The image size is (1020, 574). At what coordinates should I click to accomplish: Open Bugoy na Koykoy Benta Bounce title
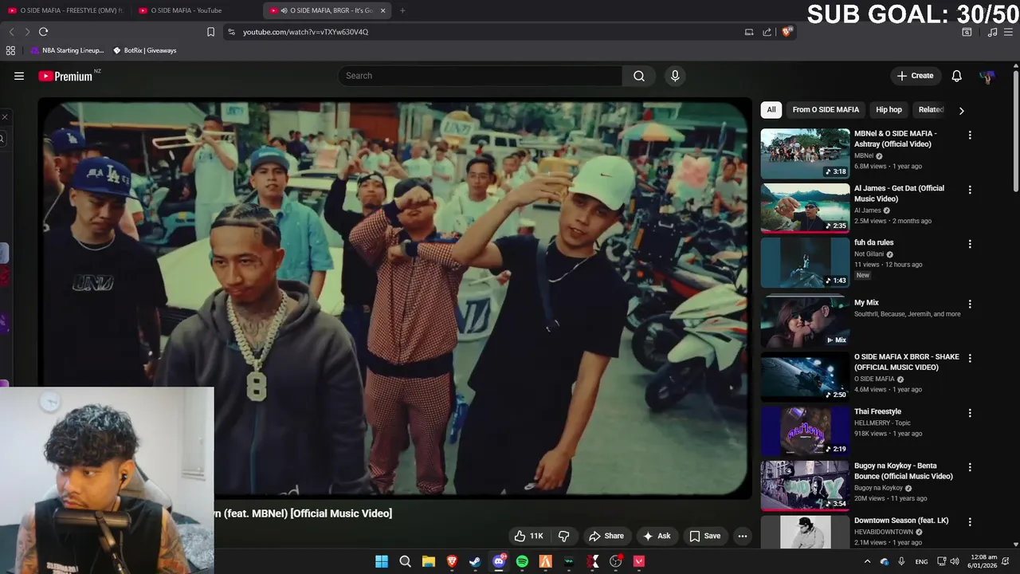pos(904,471)
